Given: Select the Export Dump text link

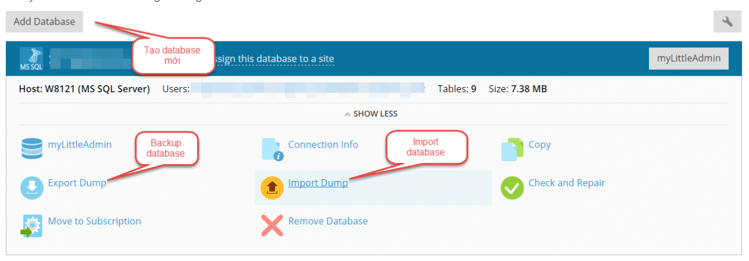Looking at the screenshot, I should click(x=77, y=183).
